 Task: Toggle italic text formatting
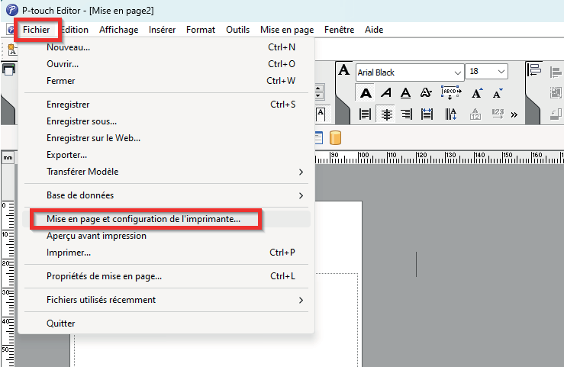pyautogui.click(x=386, y=93)
